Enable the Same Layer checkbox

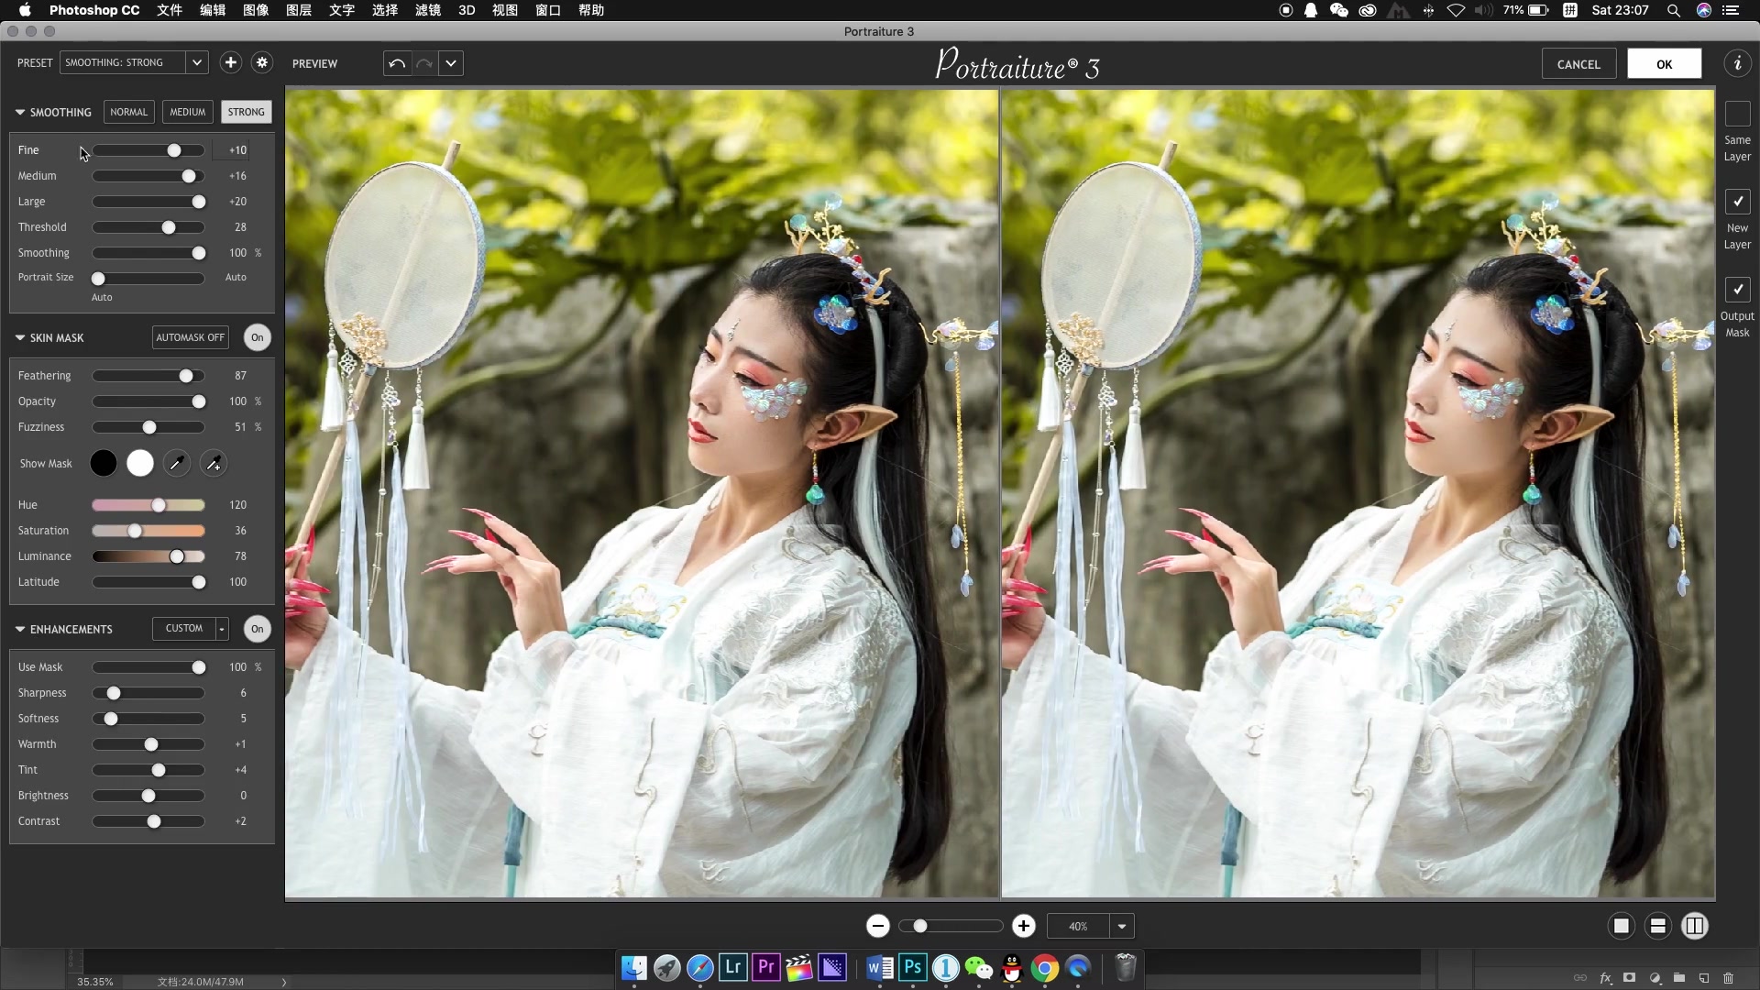1737,114
